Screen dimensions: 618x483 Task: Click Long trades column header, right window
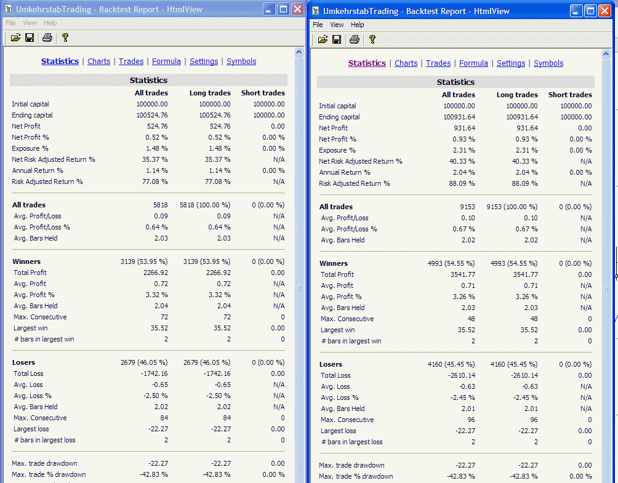pos(517,95)
